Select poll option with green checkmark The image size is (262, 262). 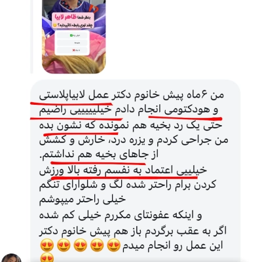(72, 35)
